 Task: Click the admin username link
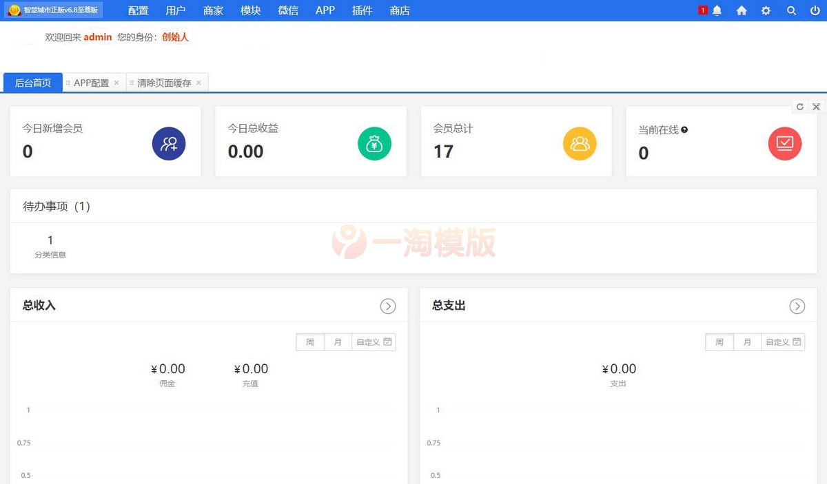[x=96, y=38]
